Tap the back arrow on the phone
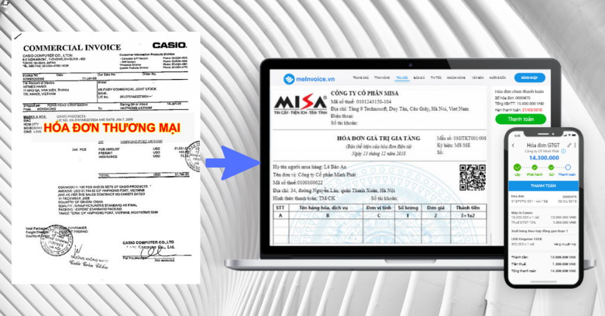The width and height of the screenshot is (605, 316). (x=513, y=145)
